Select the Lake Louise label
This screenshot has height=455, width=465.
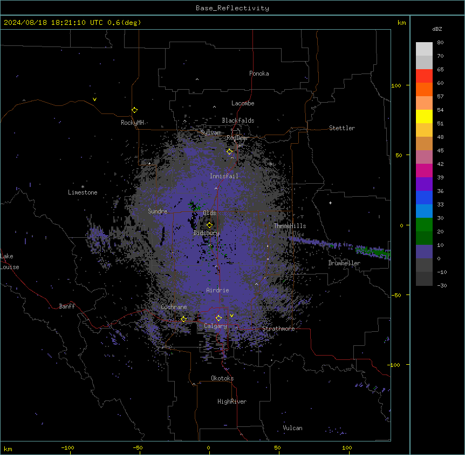[10, 262]
